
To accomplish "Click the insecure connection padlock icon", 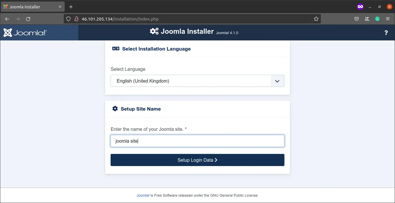I will [x=76, y=19].
